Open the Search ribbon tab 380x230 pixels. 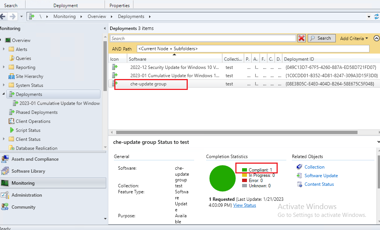pos(10,5)
